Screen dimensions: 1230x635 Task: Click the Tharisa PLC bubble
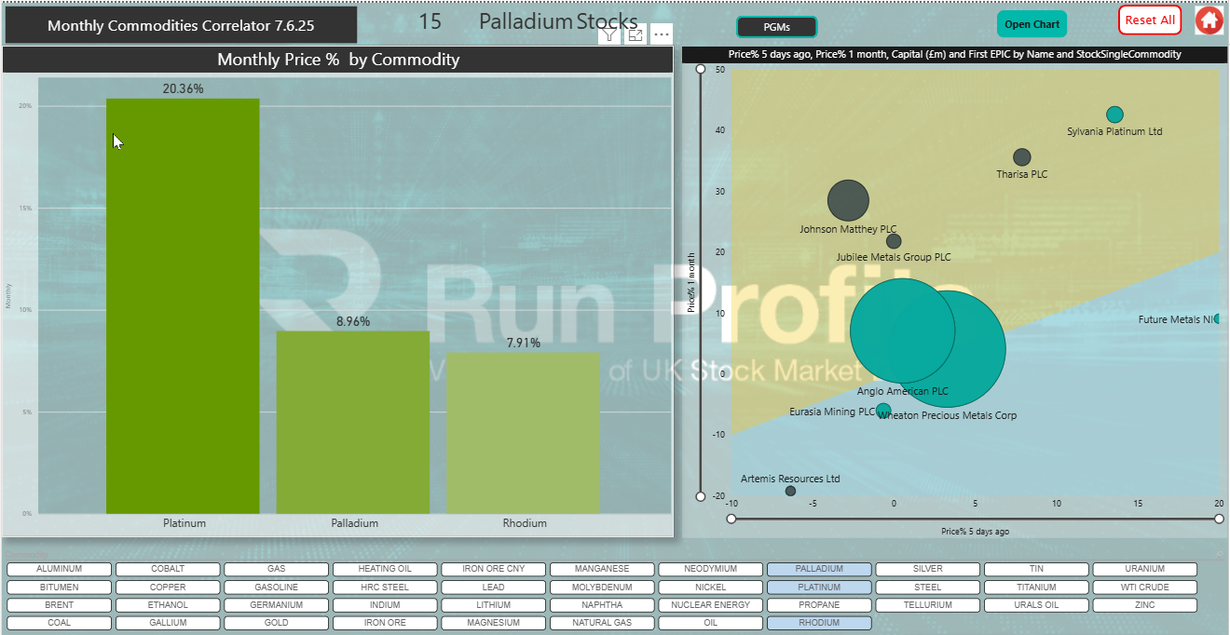click(1021, 157)
